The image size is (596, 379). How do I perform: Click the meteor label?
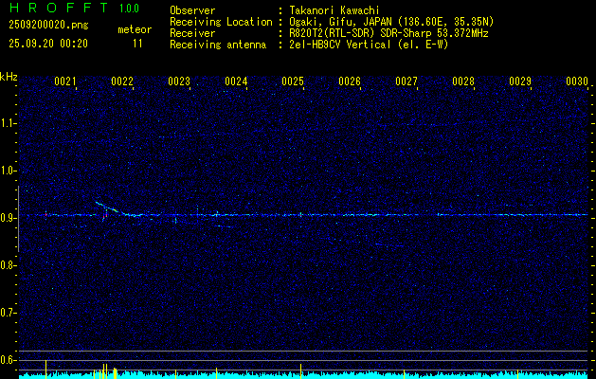(135, 29)
